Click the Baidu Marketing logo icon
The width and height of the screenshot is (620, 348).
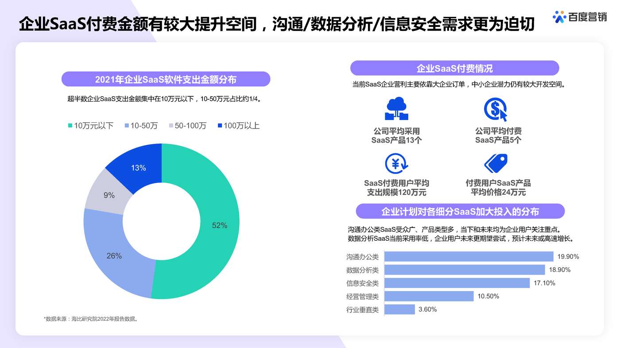tap(560, 17)
